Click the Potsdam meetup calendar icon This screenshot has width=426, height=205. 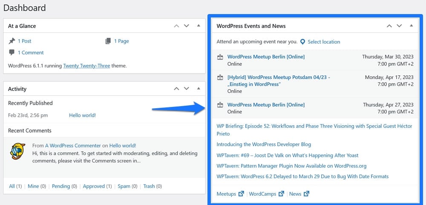pos(220,78)
